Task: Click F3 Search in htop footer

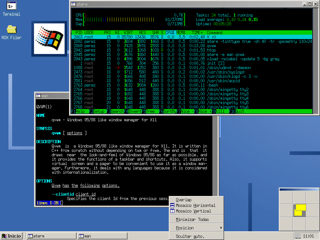Action: [x=115, y=112]
